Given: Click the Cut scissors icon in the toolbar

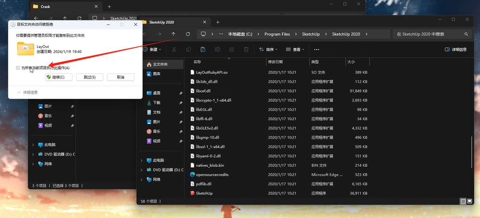Looking at the screenshot, I should (x=174, y=49).
